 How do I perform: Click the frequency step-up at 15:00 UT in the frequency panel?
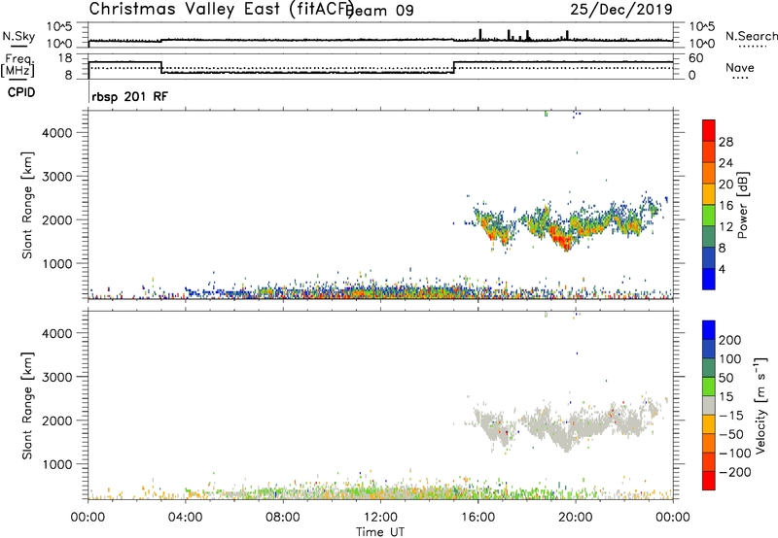[x=454, y=67]
